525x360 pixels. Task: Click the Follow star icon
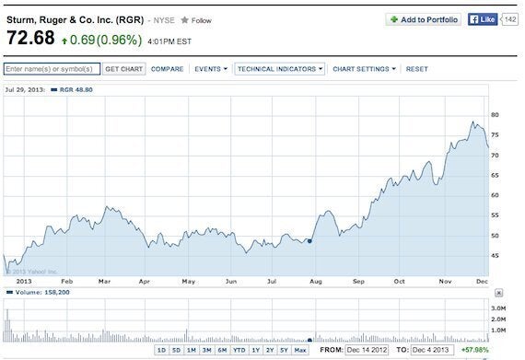[184, 20]
